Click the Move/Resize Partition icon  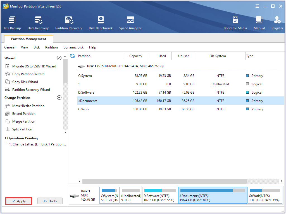coord(8,106)
